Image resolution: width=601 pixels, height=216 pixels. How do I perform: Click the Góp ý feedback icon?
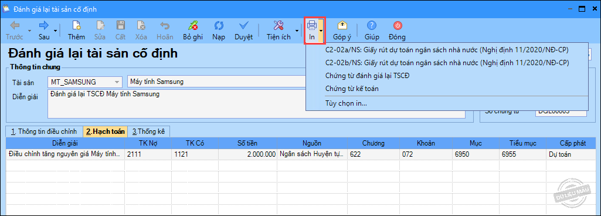342,26
